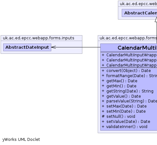The height and width of the screenshot is (145, 157).
Task: Click the yWorks UML Doclet text
Action: click(21, 140)
